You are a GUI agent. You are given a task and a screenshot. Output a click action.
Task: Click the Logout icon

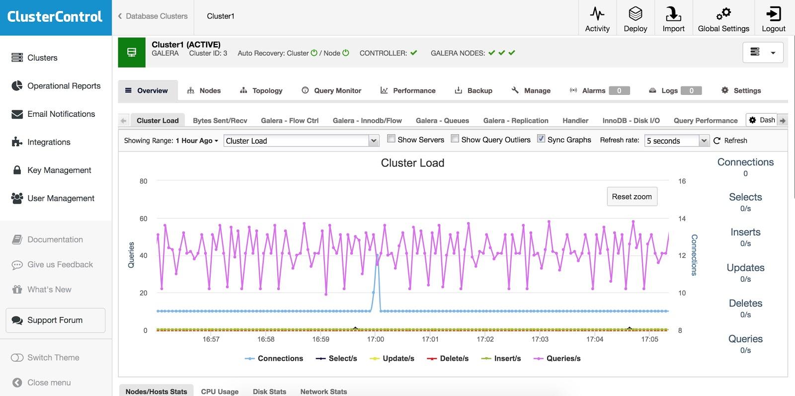(774, 13)
